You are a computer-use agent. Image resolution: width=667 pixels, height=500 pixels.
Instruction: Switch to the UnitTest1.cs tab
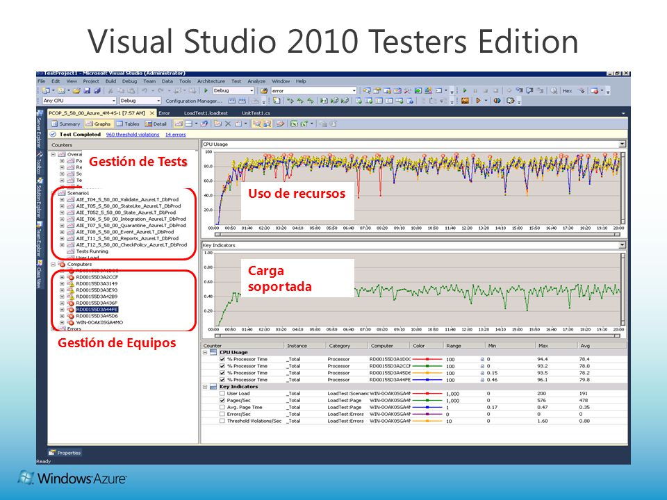pos(256,113)
